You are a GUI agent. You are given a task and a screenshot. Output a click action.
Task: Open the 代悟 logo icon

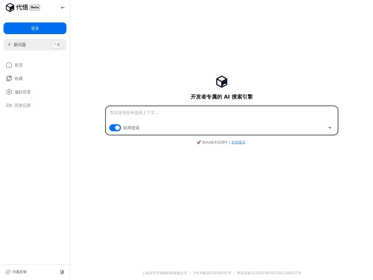[10, 7]
